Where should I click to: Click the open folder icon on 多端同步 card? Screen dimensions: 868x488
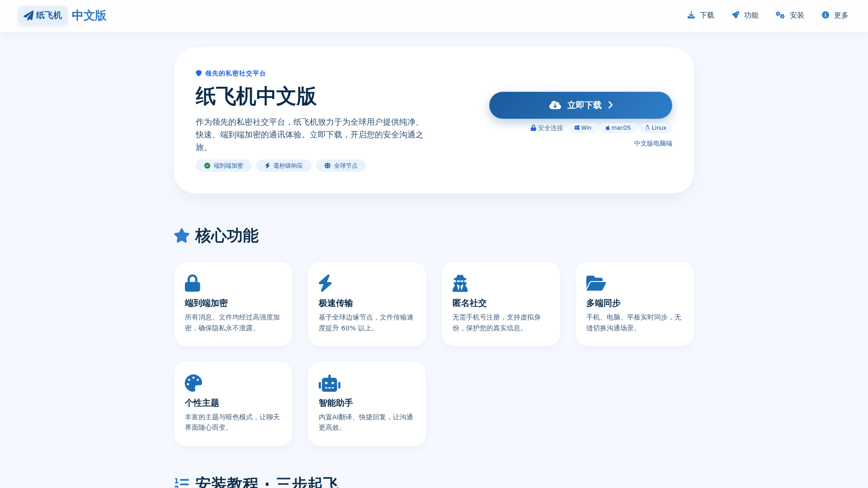coord(596,283)
